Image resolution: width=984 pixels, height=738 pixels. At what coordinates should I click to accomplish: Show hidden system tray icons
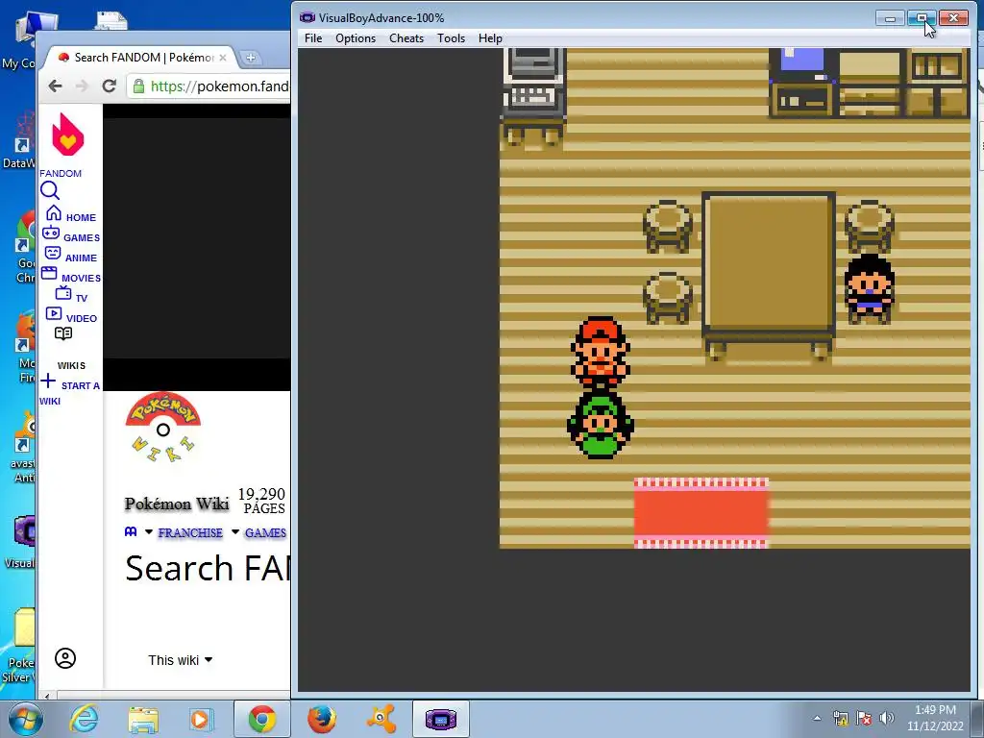pyautogui.click(x=817, y=719)
